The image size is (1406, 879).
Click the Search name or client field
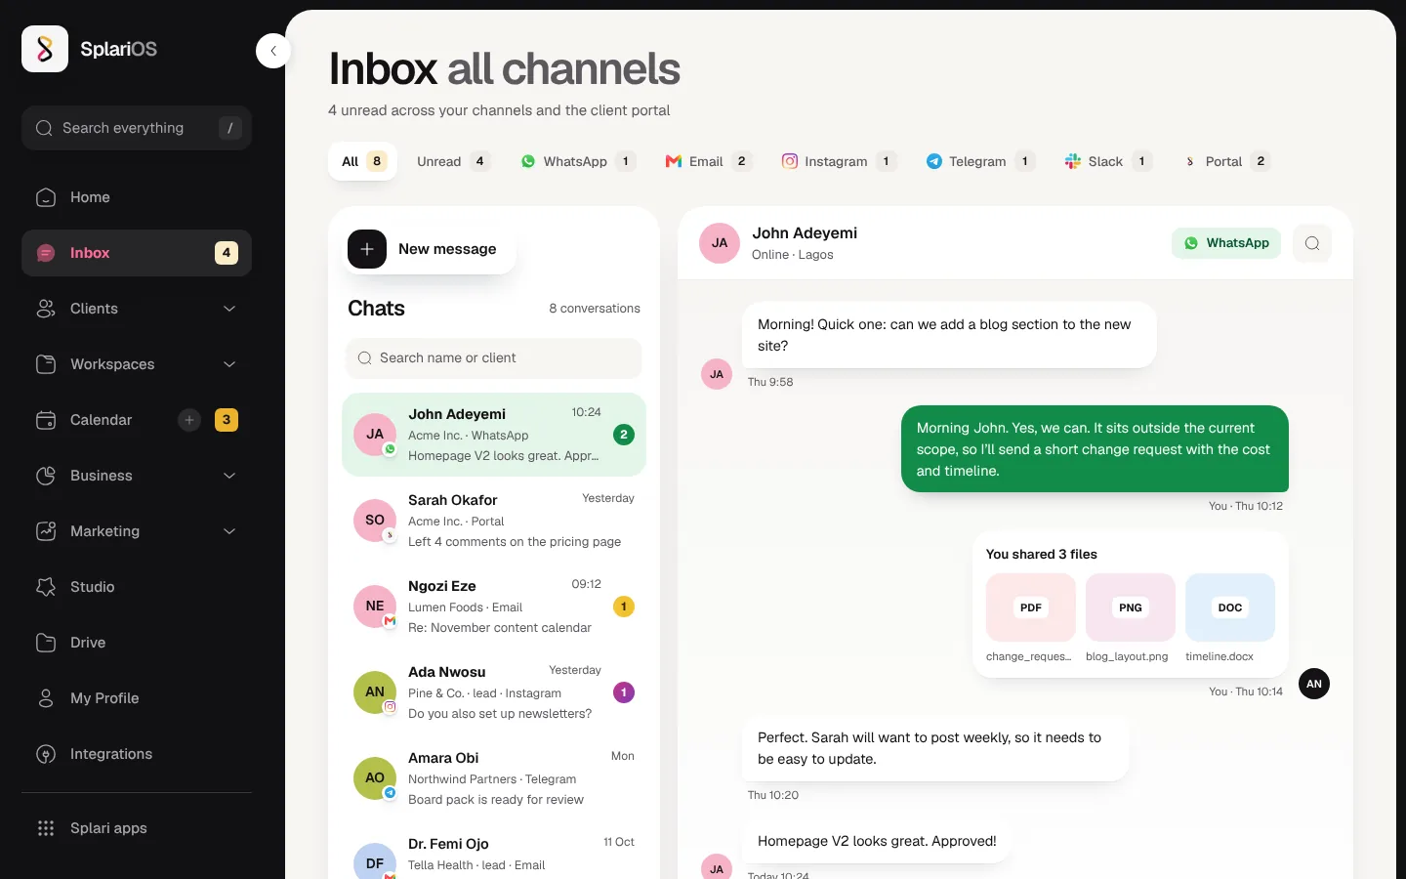click(494, 358)
